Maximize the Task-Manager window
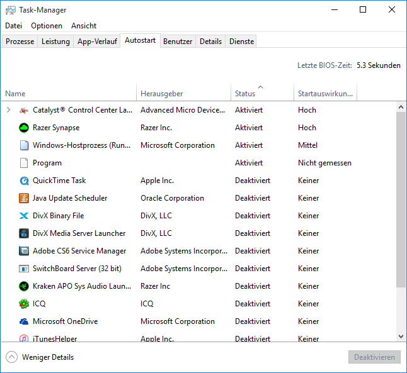Image resolution: width=407 pixels, height=373 pixels. coord(363,10)
